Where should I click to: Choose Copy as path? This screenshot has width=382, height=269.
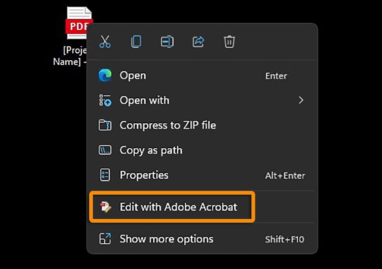151,150
